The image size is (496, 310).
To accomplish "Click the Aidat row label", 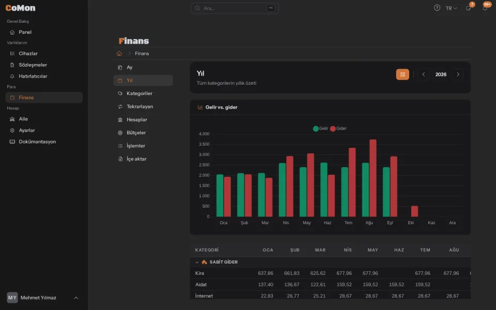I will pos(201,284).
